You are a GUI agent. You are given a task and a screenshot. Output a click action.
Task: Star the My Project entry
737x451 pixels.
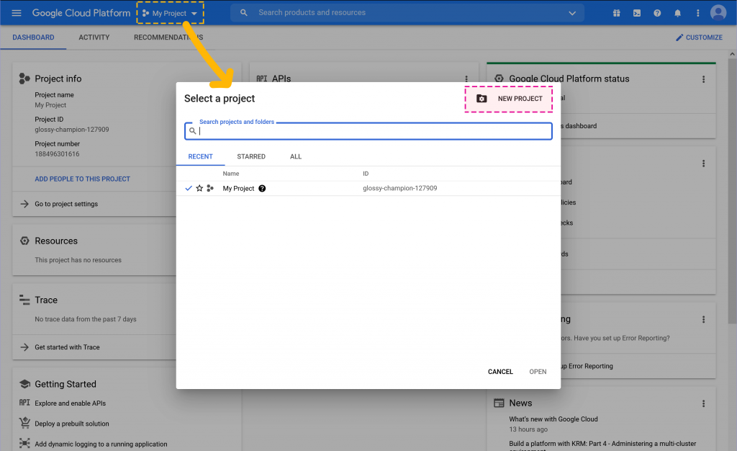pos(199,188)
